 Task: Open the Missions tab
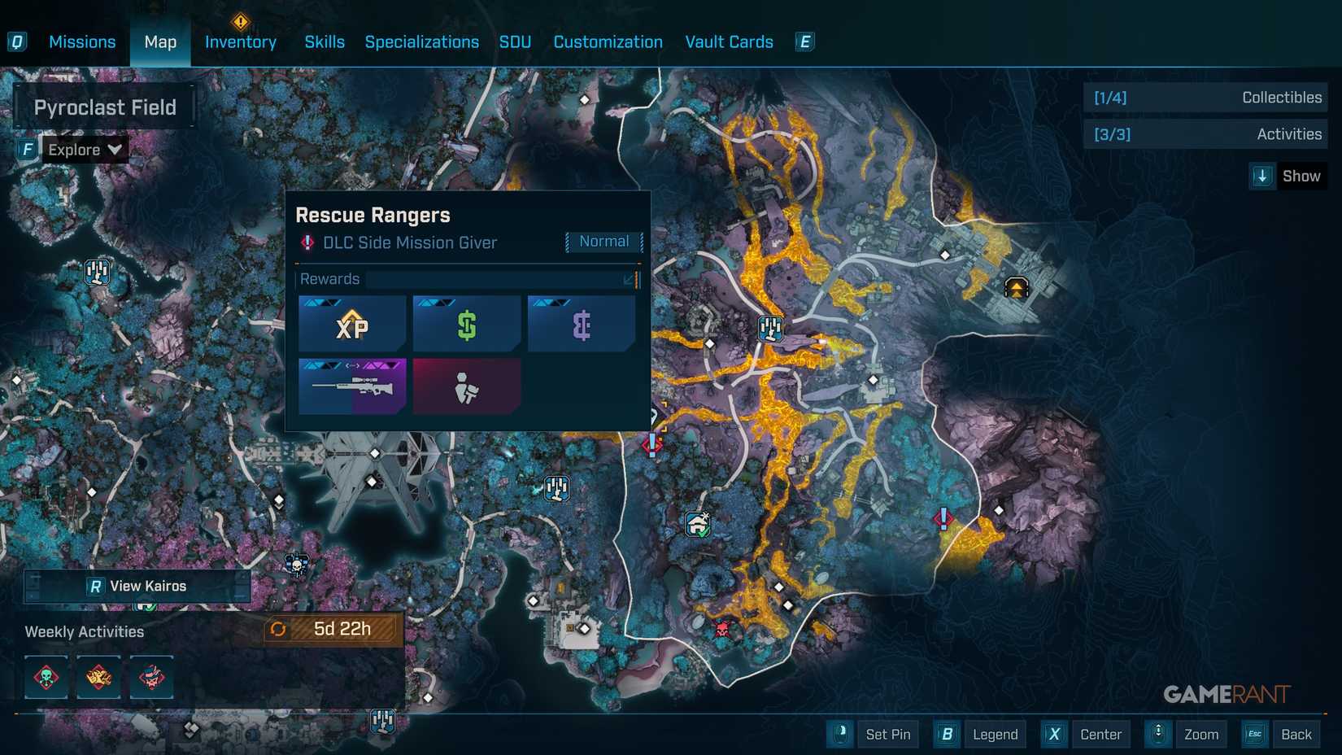tap(82, 41)
